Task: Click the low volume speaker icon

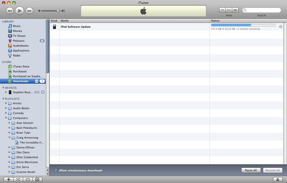Action: 39,11
